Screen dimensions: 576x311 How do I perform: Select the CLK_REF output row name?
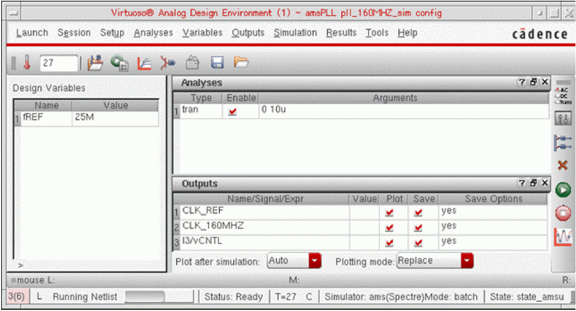point(265,212)
